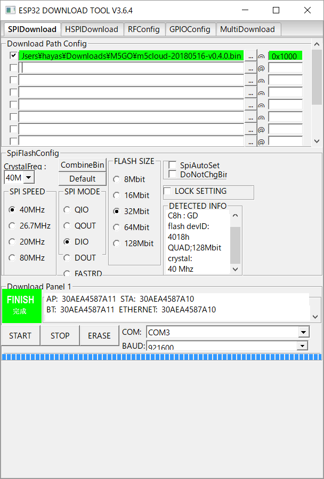Screen dimensions: 324x479
Task: Click the third row's ... browse button
Action: point(250,81)
